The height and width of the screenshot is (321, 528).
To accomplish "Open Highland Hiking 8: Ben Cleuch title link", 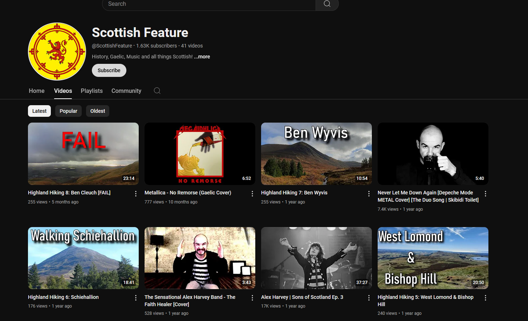I will coord(69,193).
